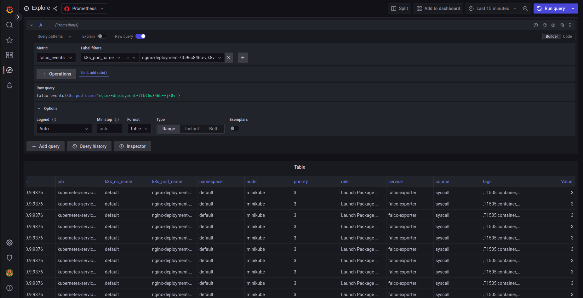Open k8s_pod_name label dropdown

102,58
